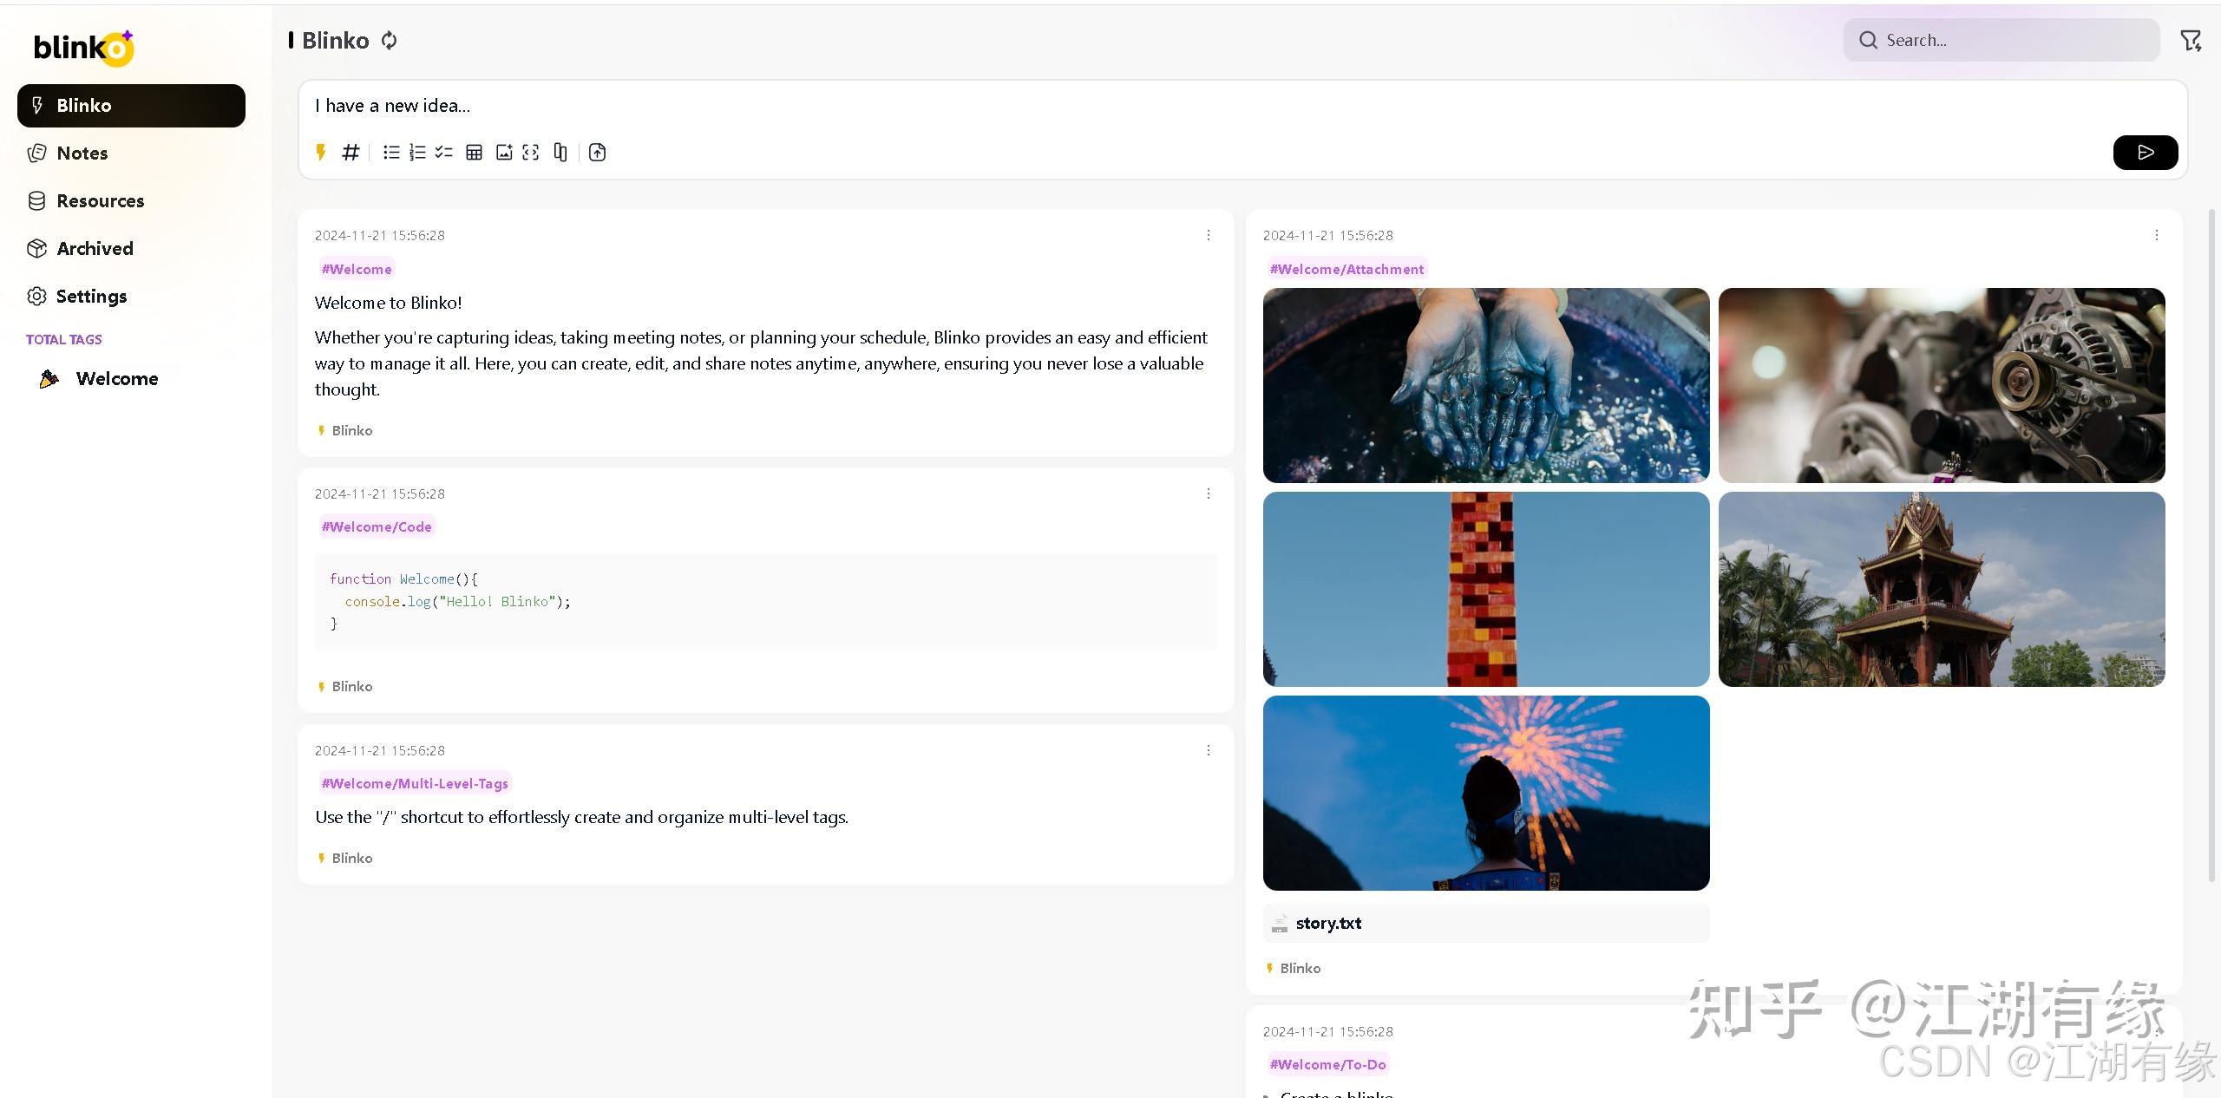Viewport: 2221px width, 1098px height.
Task: Toggle the bulleted list format
Action: [390, 152]
